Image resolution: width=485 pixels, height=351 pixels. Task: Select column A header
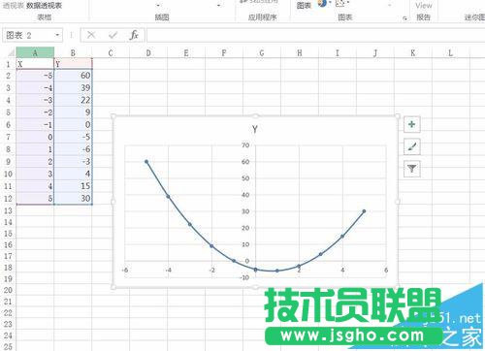(x=35, y=52)
